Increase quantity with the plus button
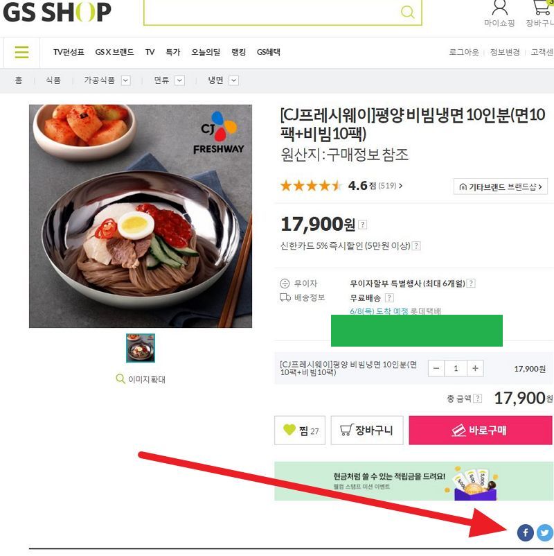Viewport: 554px width, 556px height. tap(475, 368)
